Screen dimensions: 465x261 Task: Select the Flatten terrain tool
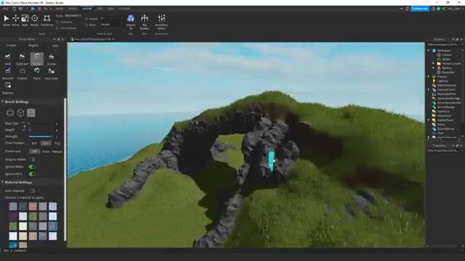(23, 74)
